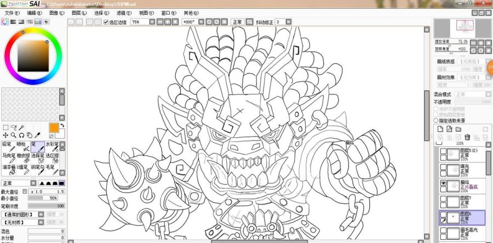Select the 钢笔勾 ink pen tool
Screen dimensions: 493x243
pos(38,170)
